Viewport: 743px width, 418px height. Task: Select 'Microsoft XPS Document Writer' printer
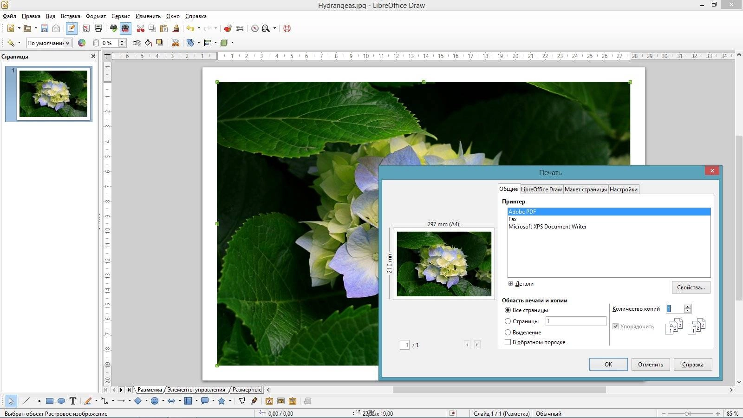pyautogui.click(x=609, y=227)
